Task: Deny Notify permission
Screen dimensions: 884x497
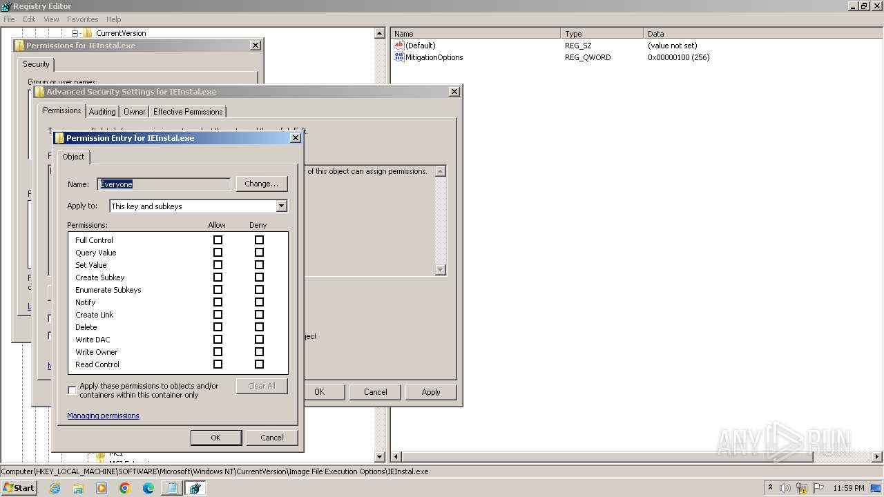Action: coord(259,302)
